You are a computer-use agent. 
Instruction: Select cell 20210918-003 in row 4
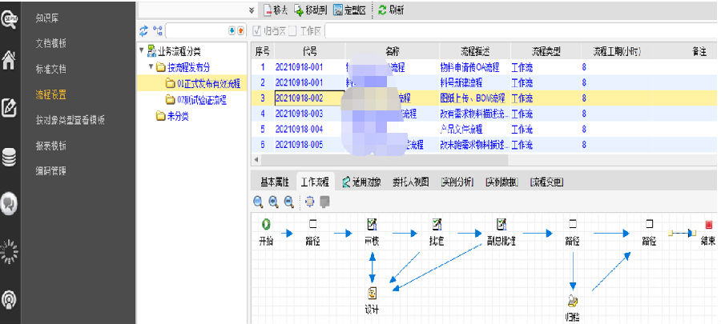[x=309, y=114]
